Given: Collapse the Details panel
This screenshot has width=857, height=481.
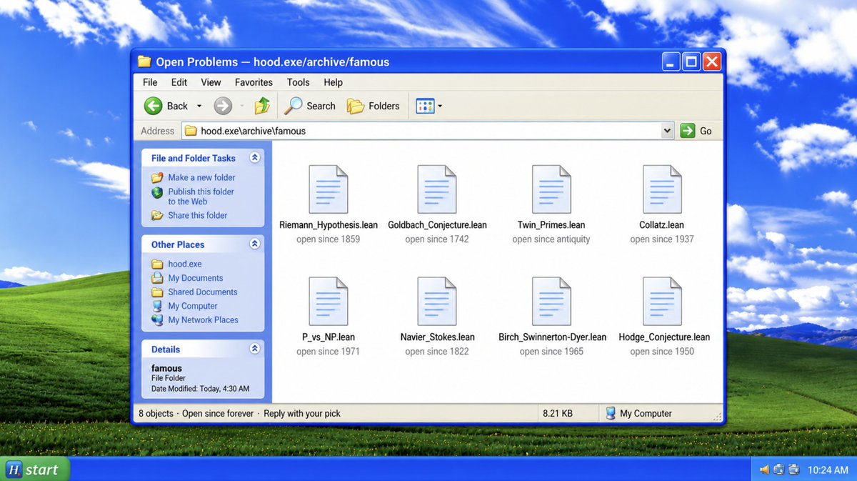Looking at the screenshot, I should [x=254, y=349].
